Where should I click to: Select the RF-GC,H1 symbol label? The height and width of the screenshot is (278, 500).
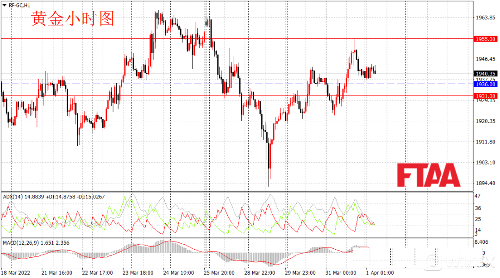[x=18, y=5]
